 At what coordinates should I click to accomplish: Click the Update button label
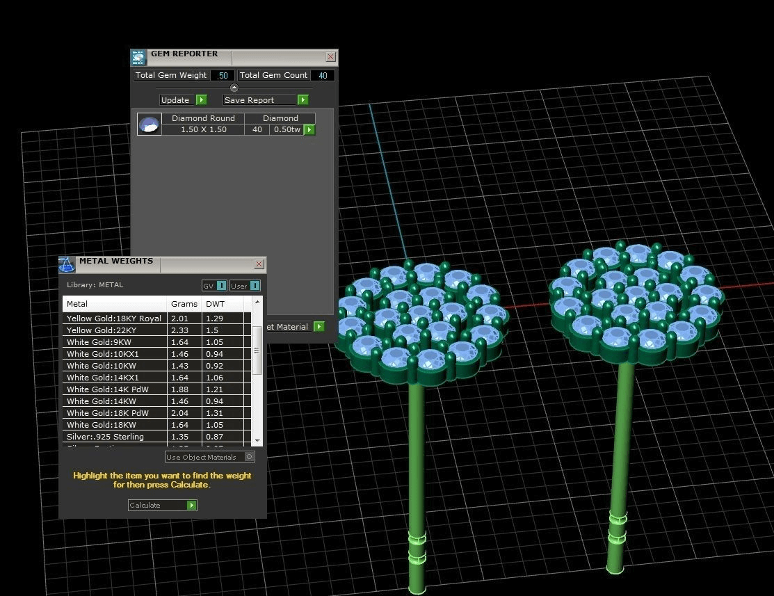175,100
